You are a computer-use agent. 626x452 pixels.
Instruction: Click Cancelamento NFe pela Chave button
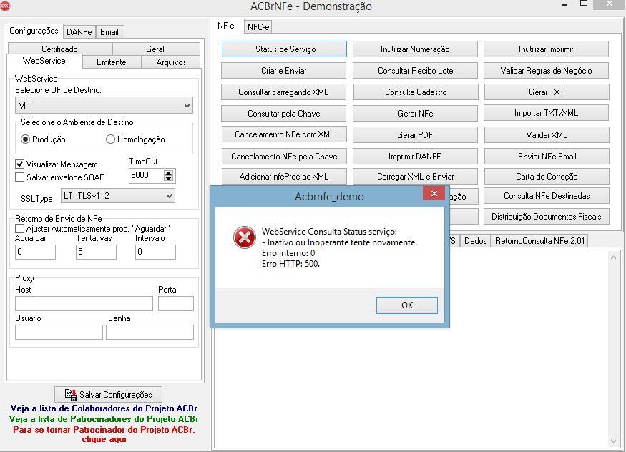click(284, 157)
